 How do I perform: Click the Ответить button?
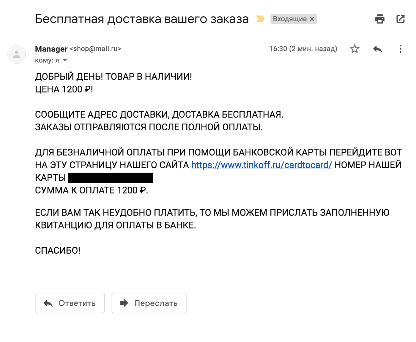[70, 303]
